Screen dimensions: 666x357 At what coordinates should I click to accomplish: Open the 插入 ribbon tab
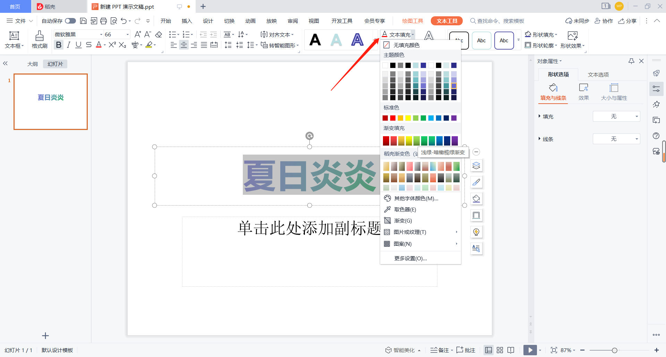187,21
